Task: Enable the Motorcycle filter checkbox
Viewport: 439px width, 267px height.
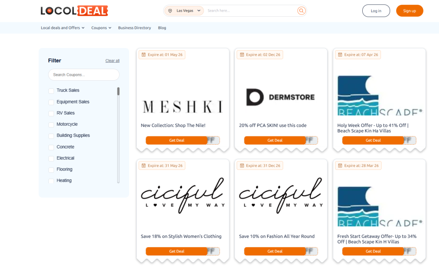Action: [x=51, y=125]
